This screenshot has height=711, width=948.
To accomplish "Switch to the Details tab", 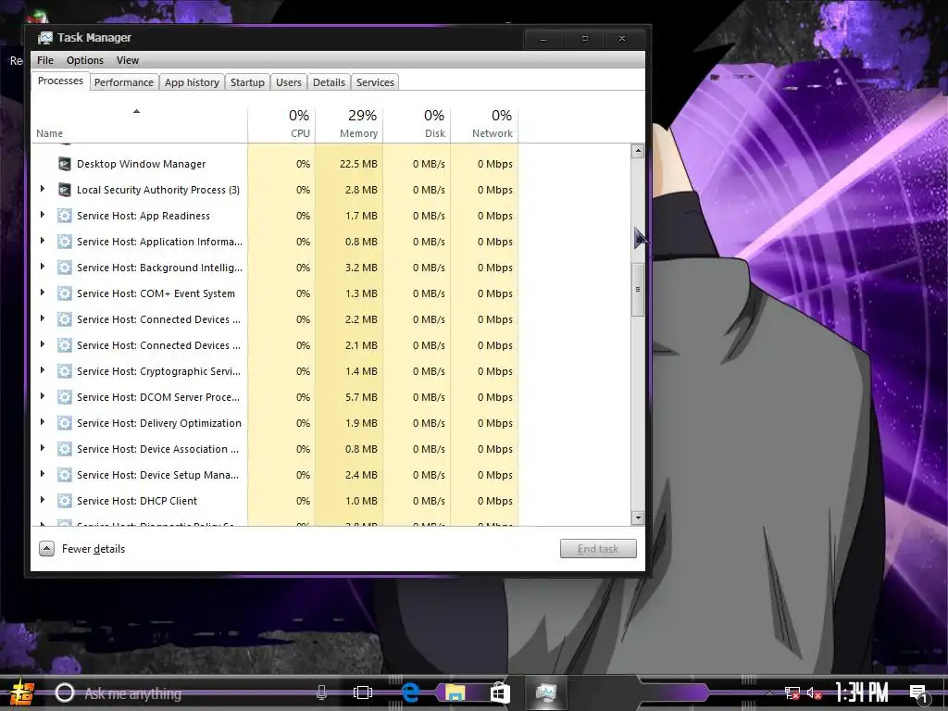I will (329, 82).
